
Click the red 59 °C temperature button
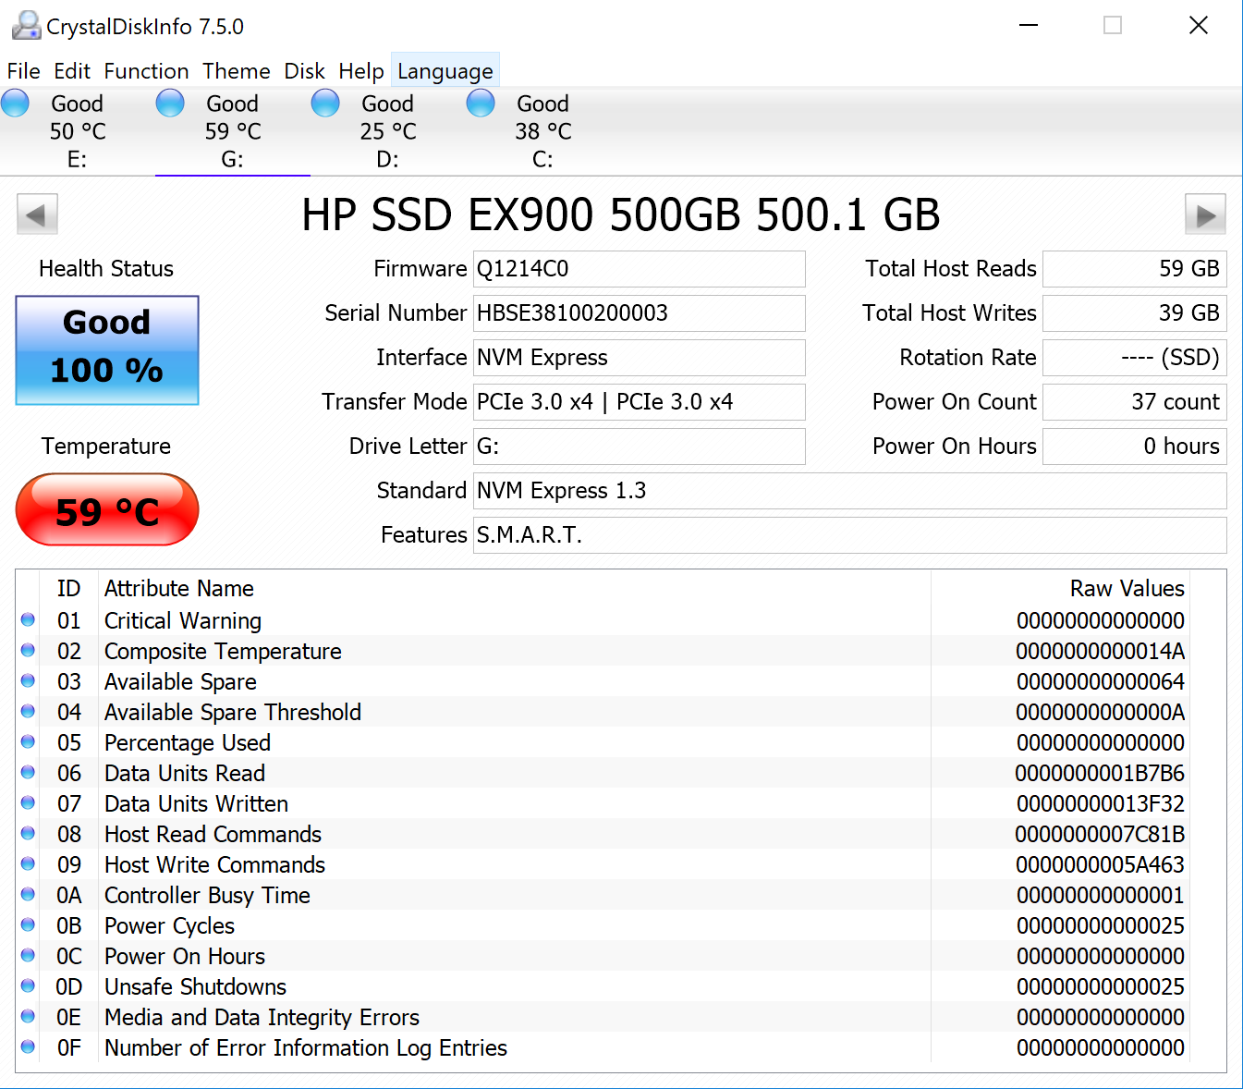click(107, 510)
